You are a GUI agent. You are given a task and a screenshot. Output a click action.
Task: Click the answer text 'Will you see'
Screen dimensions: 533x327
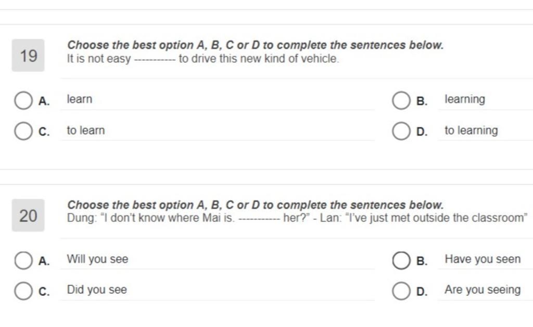tap(97, 259)
